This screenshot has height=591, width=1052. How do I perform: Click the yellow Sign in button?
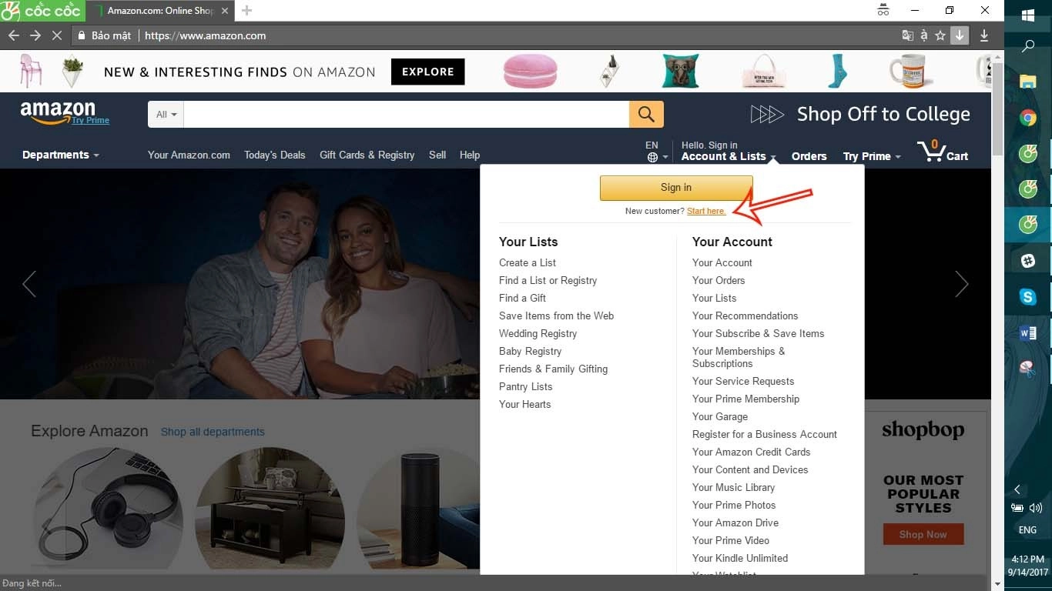click(x=676, y=187)
